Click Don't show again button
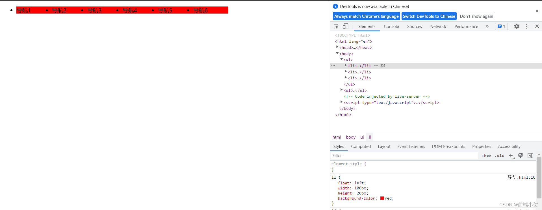 pos(476,16)
